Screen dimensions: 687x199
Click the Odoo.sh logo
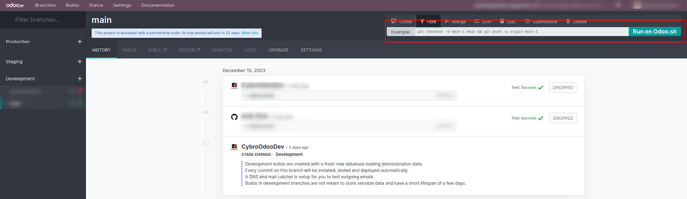[15, 5]
